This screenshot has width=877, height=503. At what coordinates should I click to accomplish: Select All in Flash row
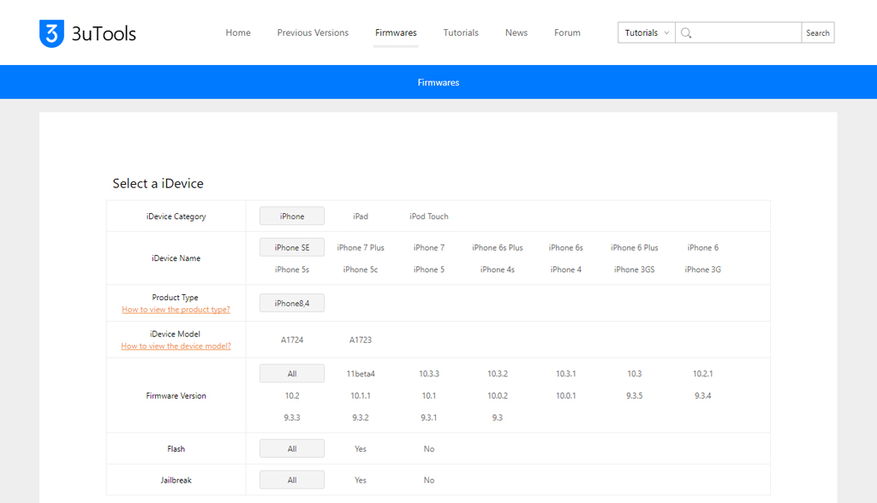click(x=292, y=449)
